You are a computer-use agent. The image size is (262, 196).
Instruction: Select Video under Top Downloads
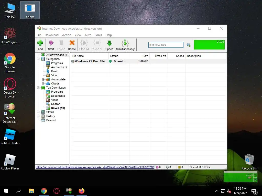click(x=55, y=100)
